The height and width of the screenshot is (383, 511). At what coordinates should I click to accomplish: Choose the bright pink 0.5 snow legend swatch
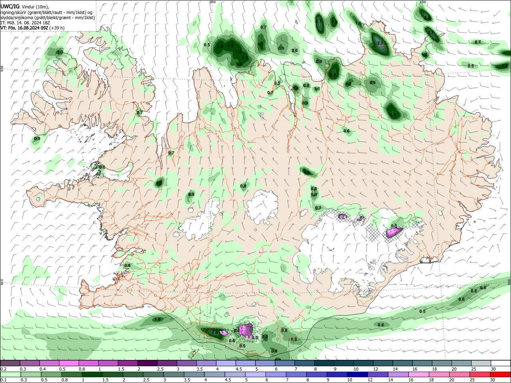click(x=69, y=363)
